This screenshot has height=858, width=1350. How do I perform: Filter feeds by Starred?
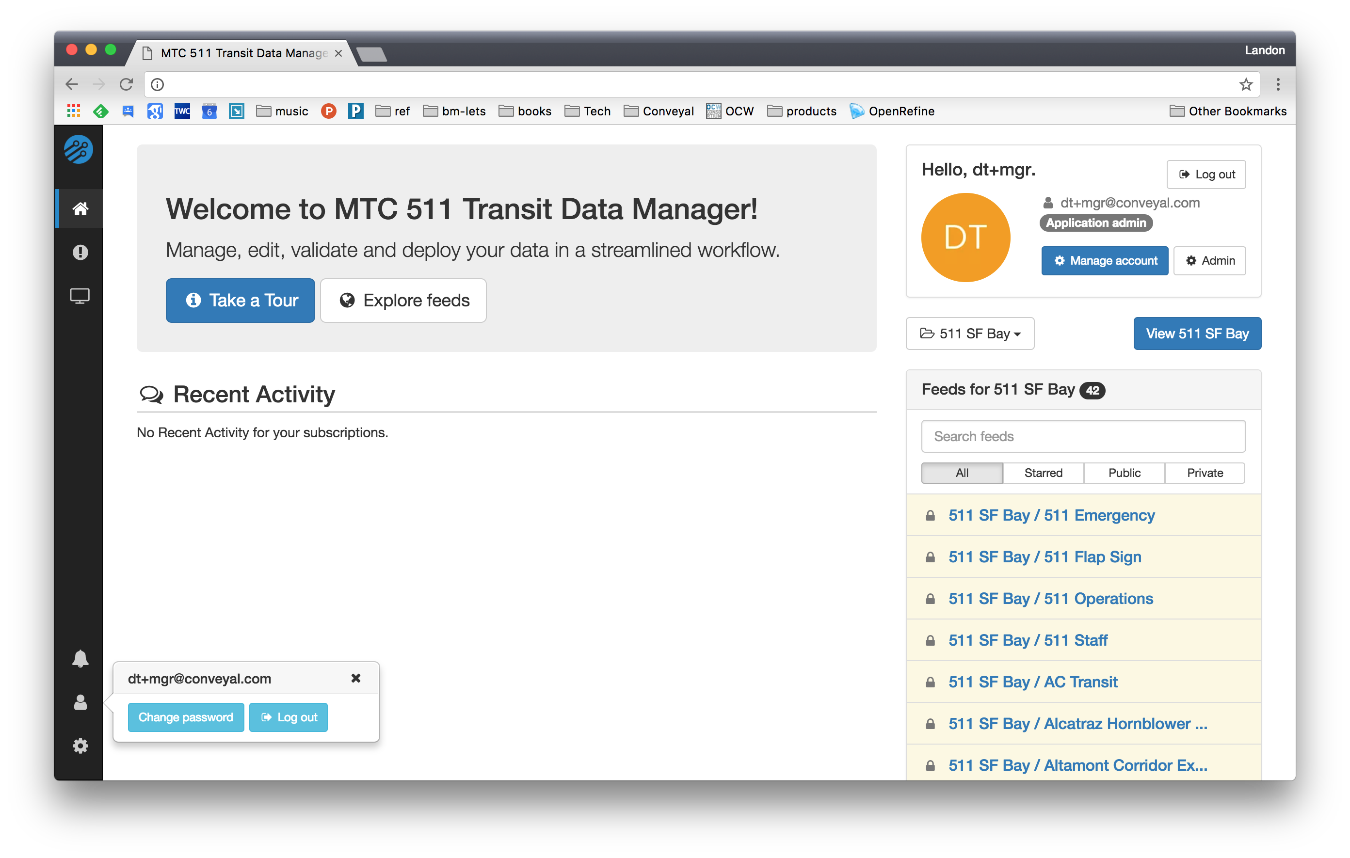click(x=1044, y=473)
